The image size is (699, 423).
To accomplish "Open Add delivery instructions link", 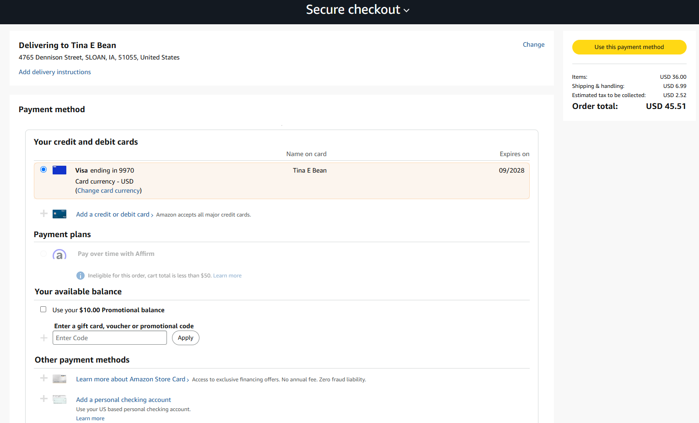I will (55, 72).
